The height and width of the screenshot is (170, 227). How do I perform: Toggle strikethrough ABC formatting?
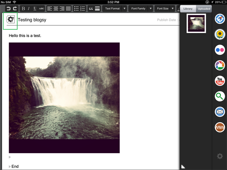pyautogui.click(x=41, y=9)
